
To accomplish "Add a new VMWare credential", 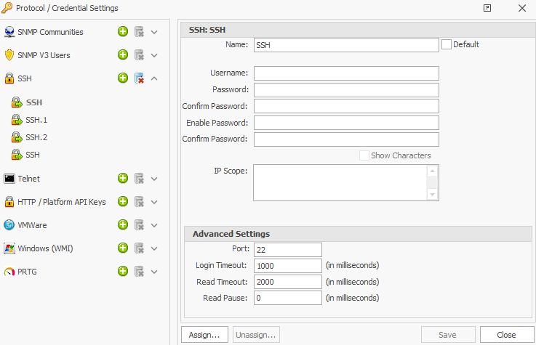I will [123, 225].
